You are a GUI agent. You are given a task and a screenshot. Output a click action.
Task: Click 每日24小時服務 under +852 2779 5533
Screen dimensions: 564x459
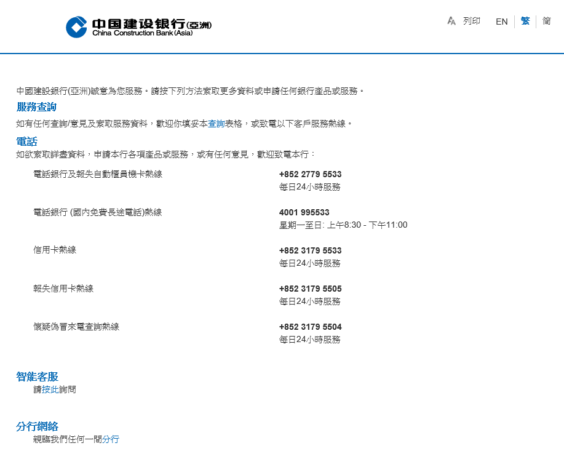coord(310,187)
